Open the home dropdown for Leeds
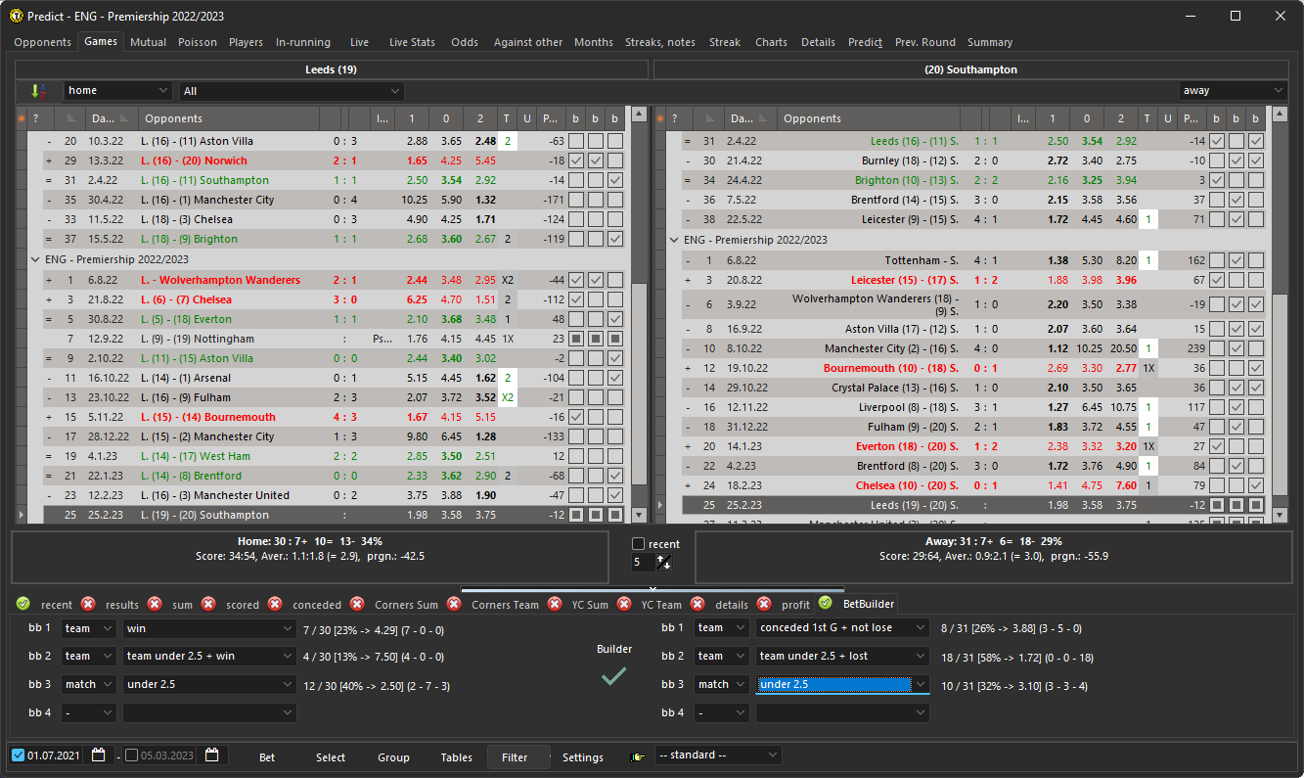The image size is (1304, 778). click(x=117, y=89)
